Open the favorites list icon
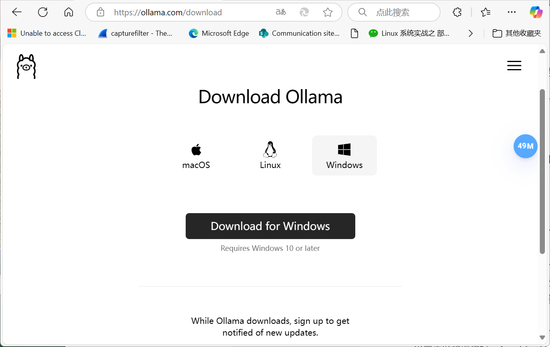 click(486, 12)
